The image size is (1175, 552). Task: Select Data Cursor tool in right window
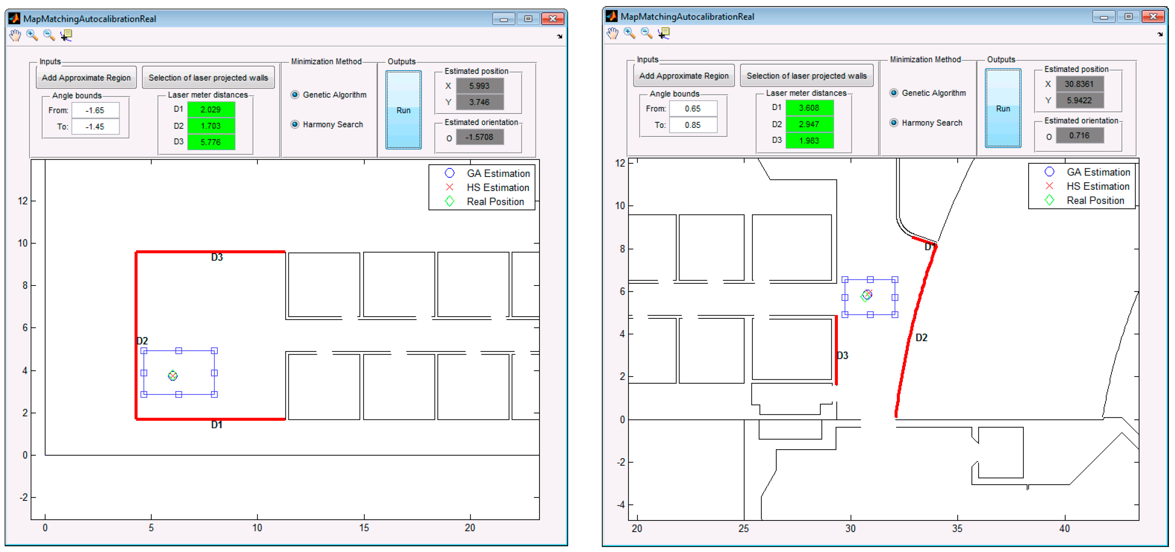coord(664,33)
